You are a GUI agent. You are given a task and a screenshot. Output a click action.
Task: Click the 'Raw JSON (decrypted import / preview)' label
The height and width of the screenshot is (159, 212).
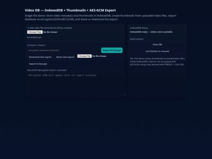[x=47, y=70]
